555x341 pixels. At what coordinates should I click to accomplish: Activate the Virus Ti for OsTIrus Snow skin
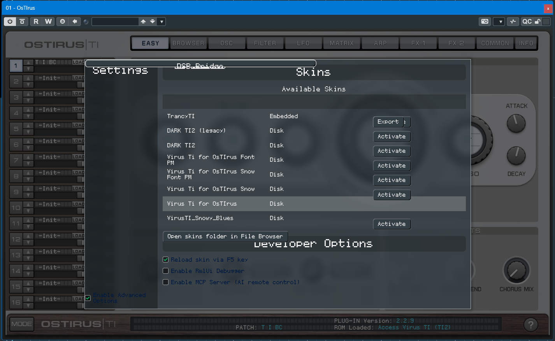click(392, 195)
